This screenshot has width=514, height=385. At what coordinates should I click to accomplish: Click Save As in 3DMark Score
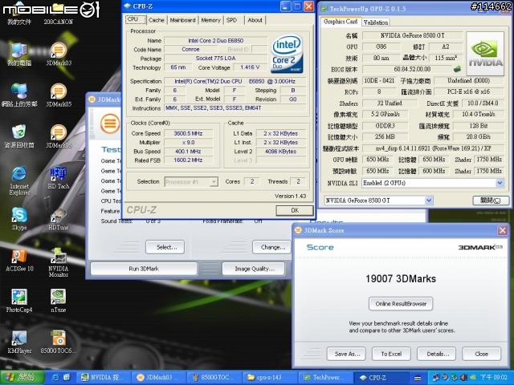point(346,354)
